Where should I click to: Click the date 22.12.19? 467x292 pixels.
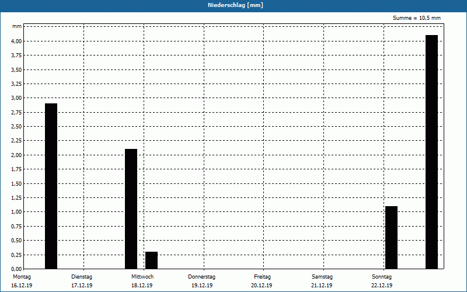(x=382, y=286)
